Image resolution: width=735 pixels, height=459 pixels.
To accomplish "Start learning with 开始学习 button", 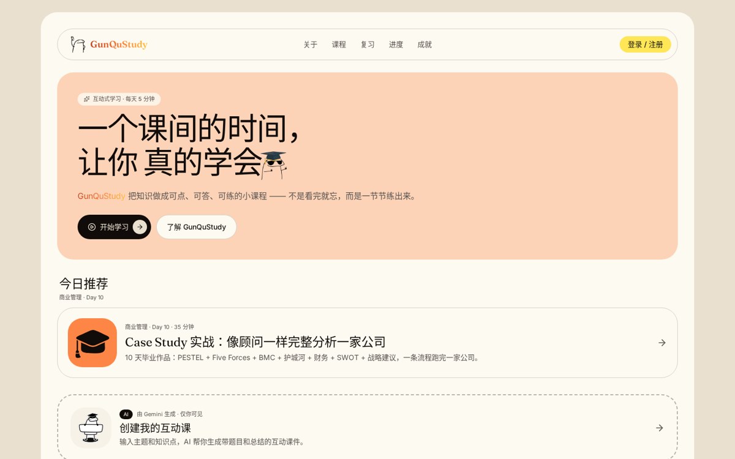I will coord(114,227).
